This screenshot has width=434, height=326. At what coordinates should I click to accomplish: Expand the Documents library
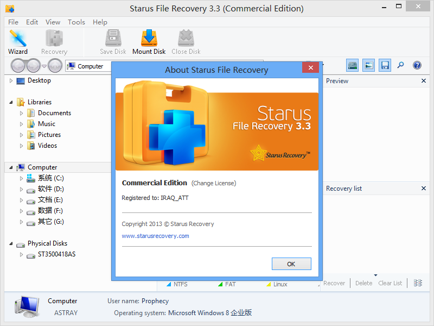pyautogui.click(x=21, y=113)
